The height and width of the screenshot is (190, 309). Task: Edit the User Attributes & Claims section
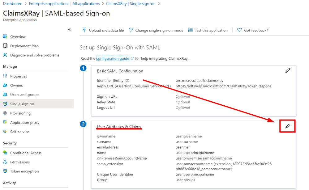click(288, 126)
